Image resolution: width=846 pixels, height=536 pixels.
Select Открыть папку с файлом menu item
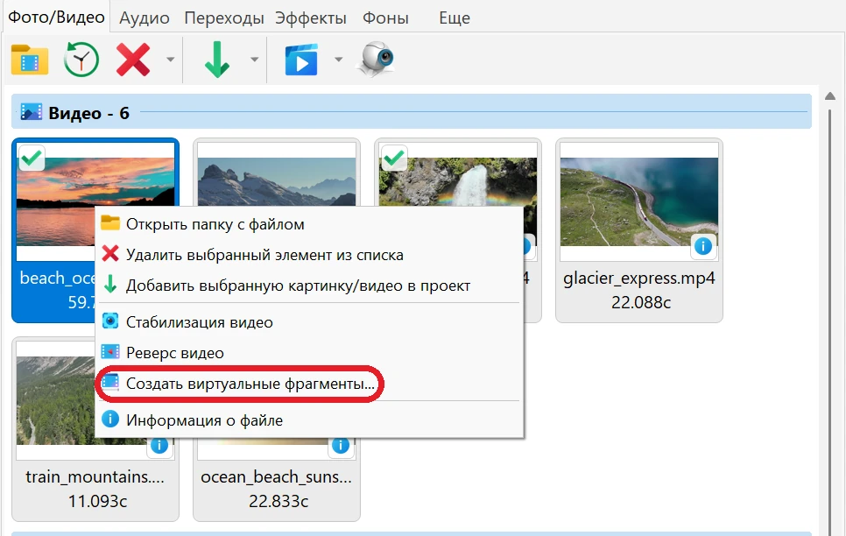point(309,224)
